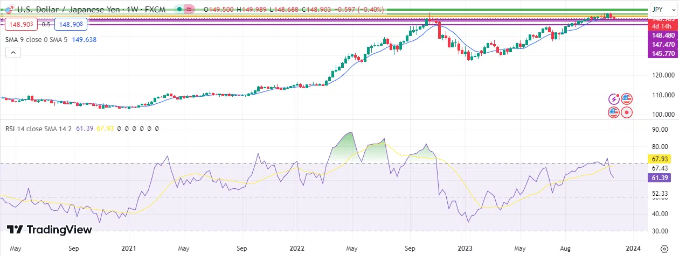Click the red 4d 14h countdown label

click(661, 25)
